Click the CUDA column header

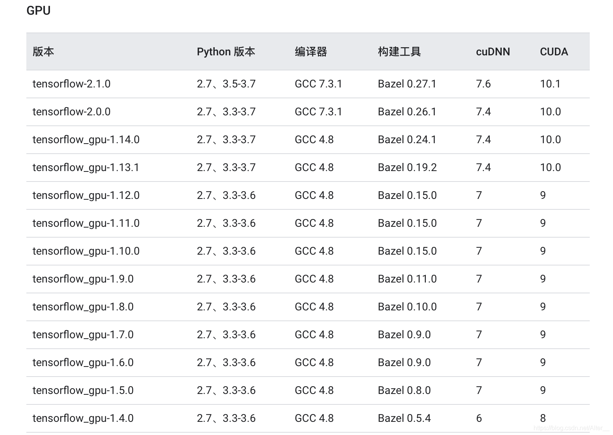pos(554,51)
